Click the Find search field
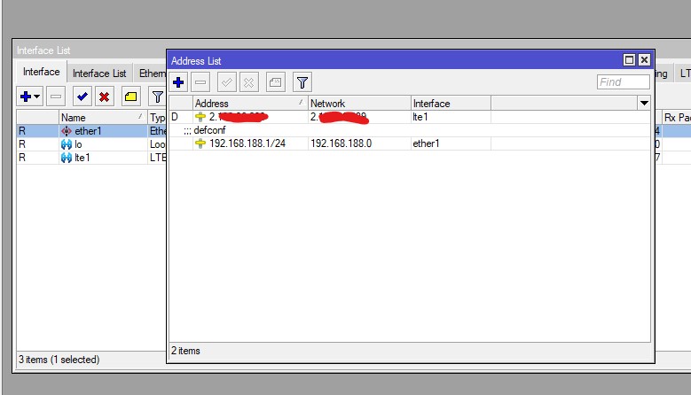691x395 pixels. (623, 82)
